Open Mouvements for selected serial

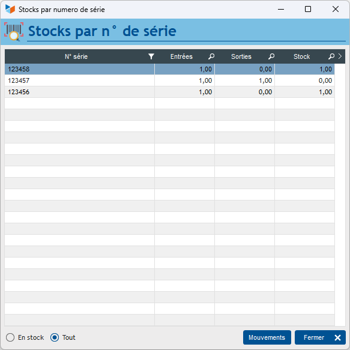(x=267, y=337)
